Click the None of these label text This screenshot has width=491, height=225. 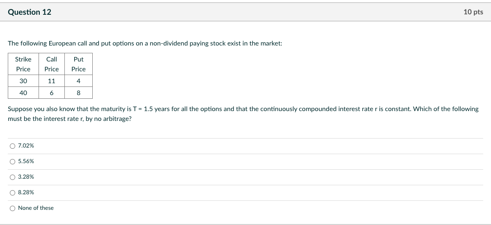coord(36,208)
